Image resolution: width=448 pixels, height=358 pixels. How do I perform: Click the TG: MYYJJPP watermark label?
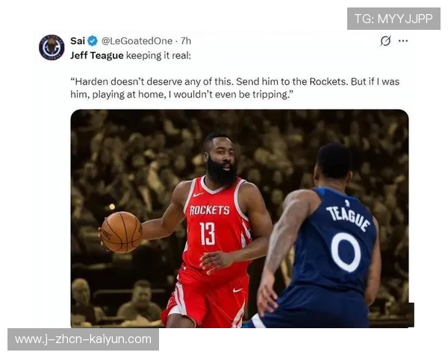[x=393, y=19]
